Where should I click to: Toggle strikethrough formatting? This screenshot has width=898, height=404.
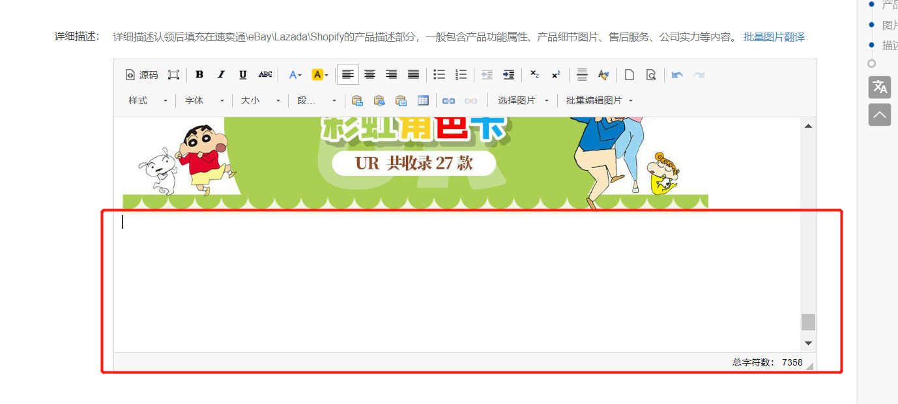pyautogui.click(x=265, y=75)
